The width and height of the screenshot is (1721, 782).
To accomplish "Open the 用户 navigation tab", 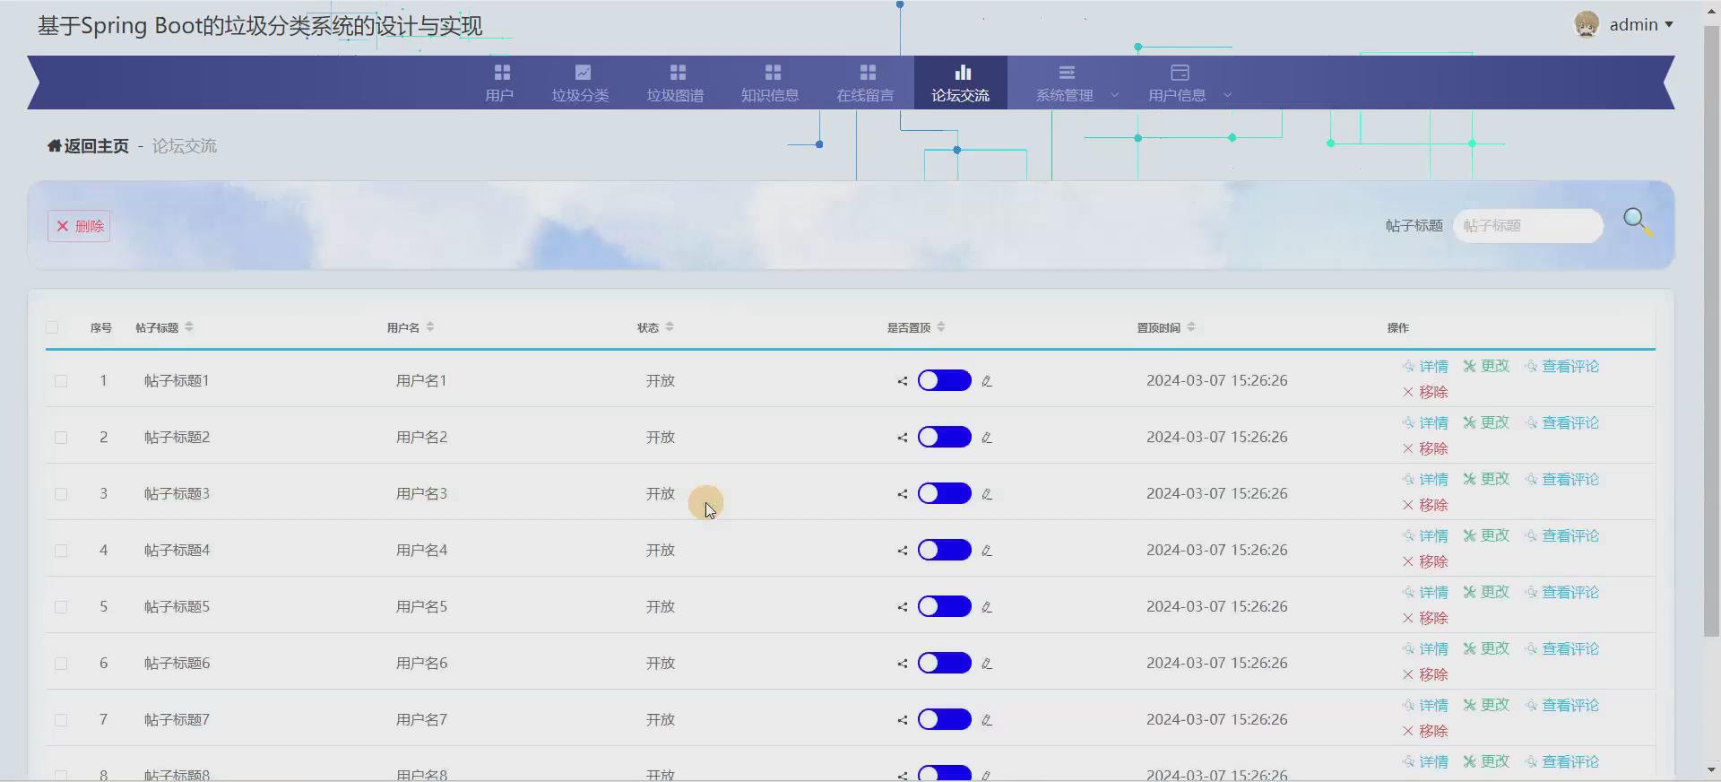I will click(499, 83).
